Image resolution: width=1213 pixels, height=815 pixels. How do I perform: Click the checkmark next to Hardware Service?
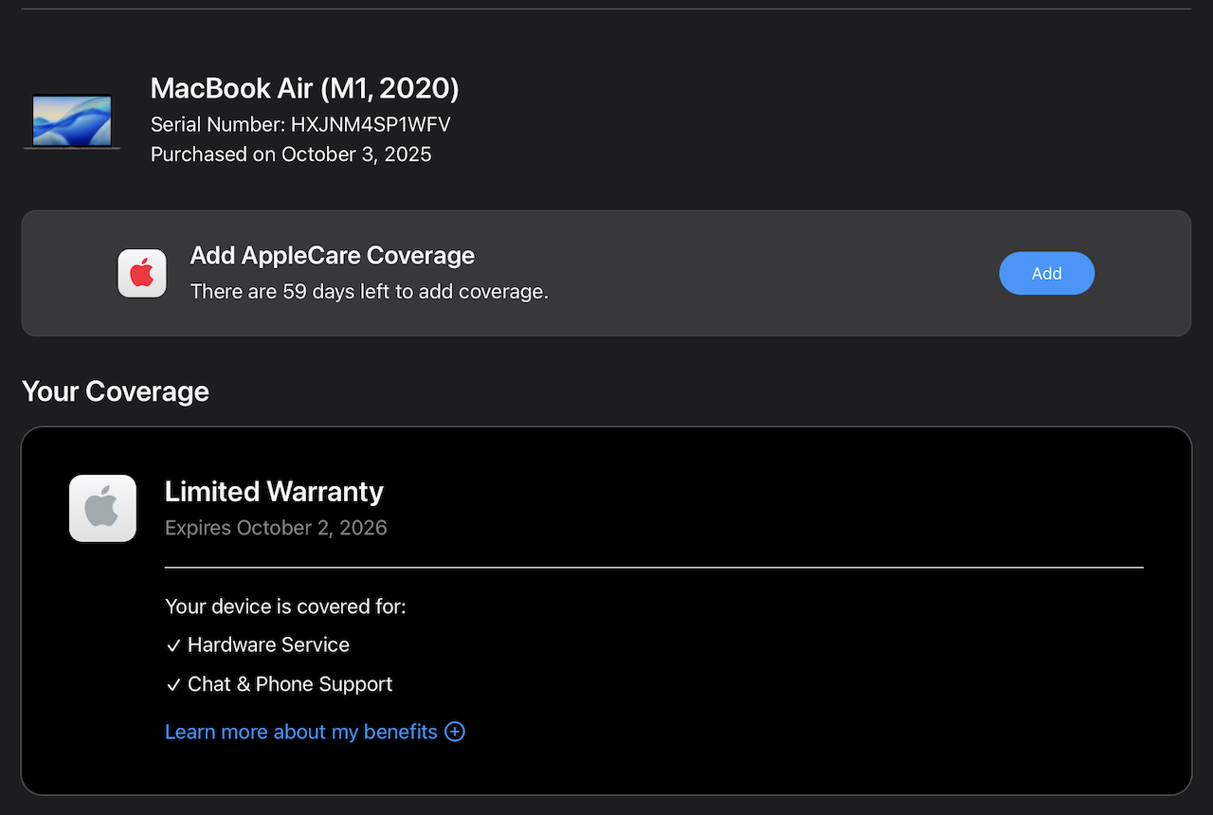(173, 645)
